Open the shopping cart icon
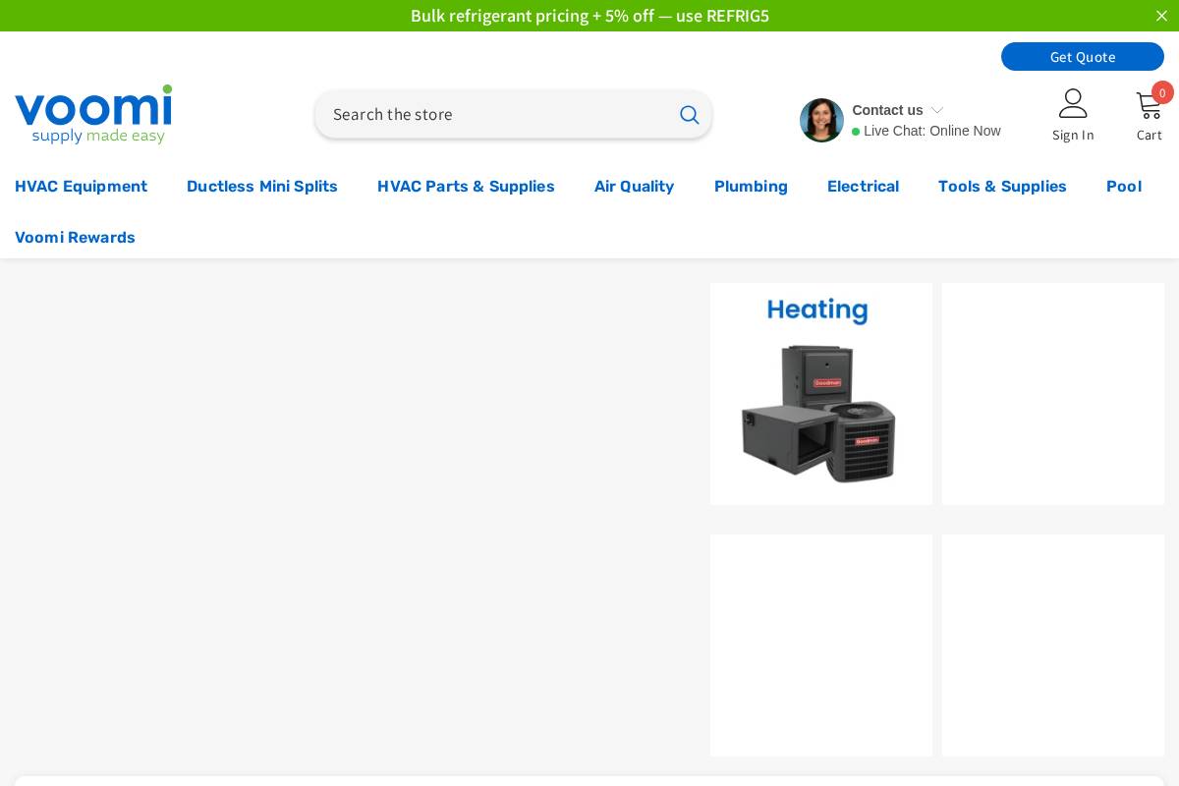This screenshot has width=1179, height=786. click(x=1149, y=106)
